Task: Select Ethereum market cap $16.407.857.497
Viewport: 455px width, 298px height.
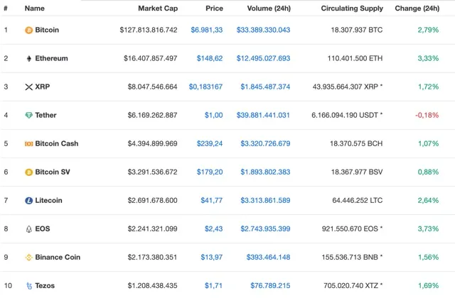Action: (x=151, y=58)
